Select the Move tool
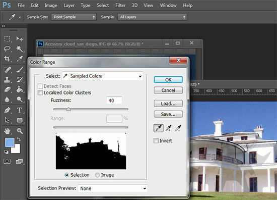 (x=20, y=39)
